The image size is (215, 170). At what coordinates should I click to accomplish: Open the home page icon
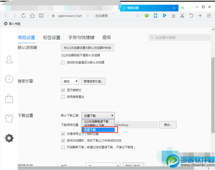[32, 16]
